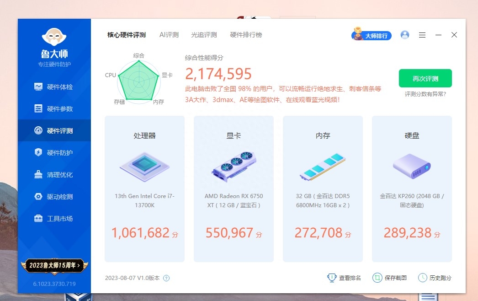This screenshot has width=478, height=301.
Task: Click the 硬盘 drive icon
Action: point(412,167)
